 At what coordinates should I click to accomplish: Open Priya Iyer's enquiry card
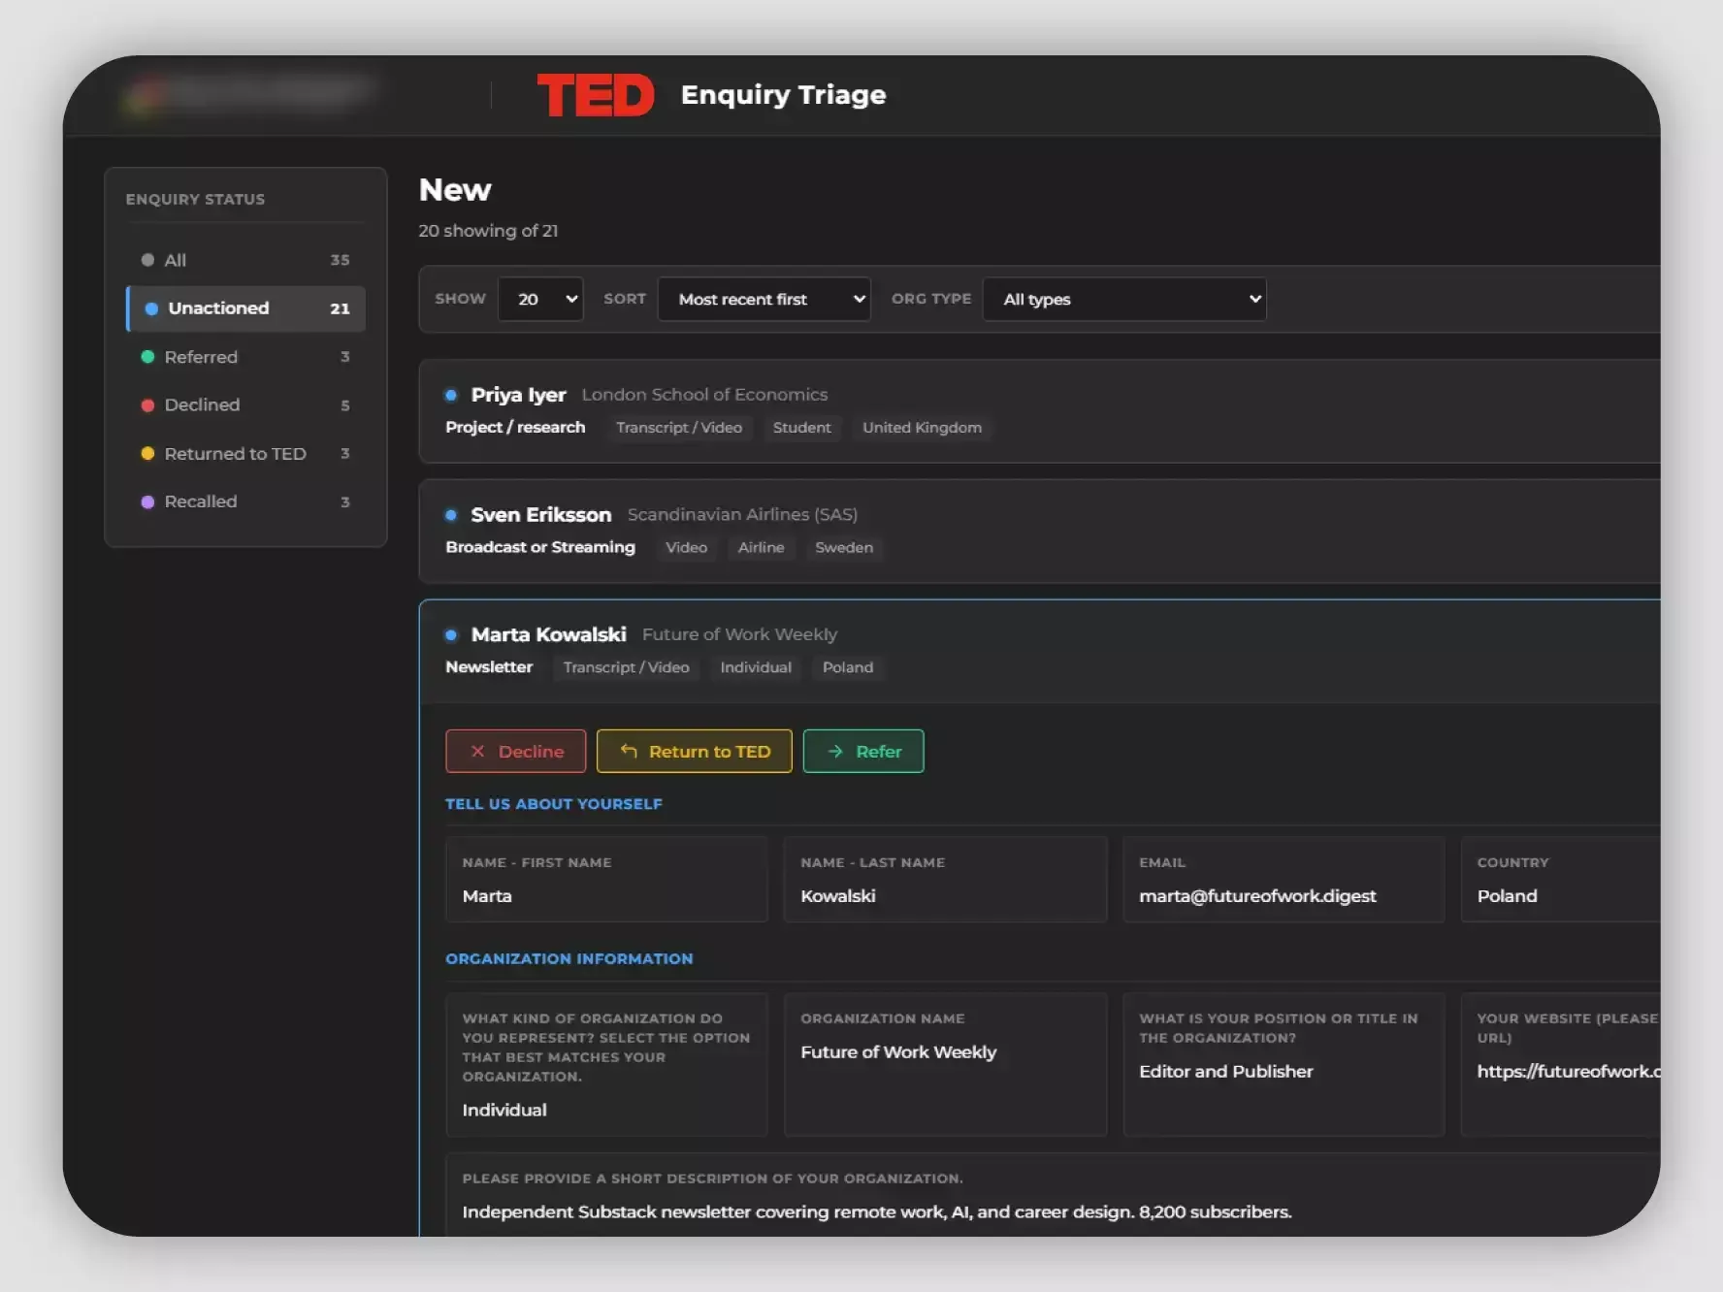coord(1038,411)
